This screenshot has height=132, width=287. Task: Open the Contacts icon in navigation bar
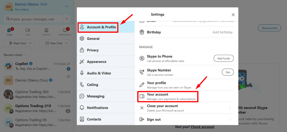coord(46,30)
